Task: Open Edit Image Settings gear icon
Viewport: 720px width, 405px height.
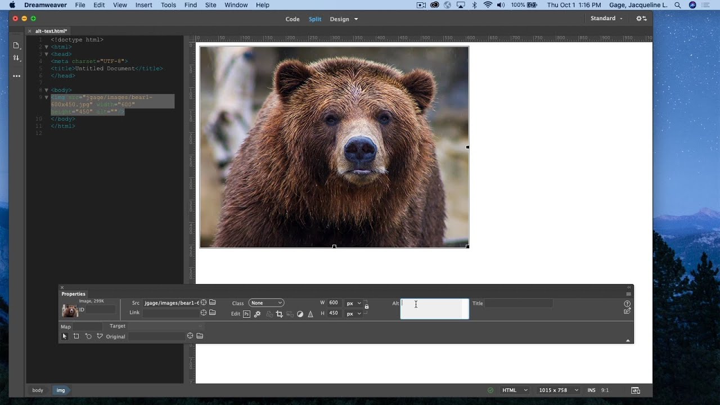Action: point(257,314)
